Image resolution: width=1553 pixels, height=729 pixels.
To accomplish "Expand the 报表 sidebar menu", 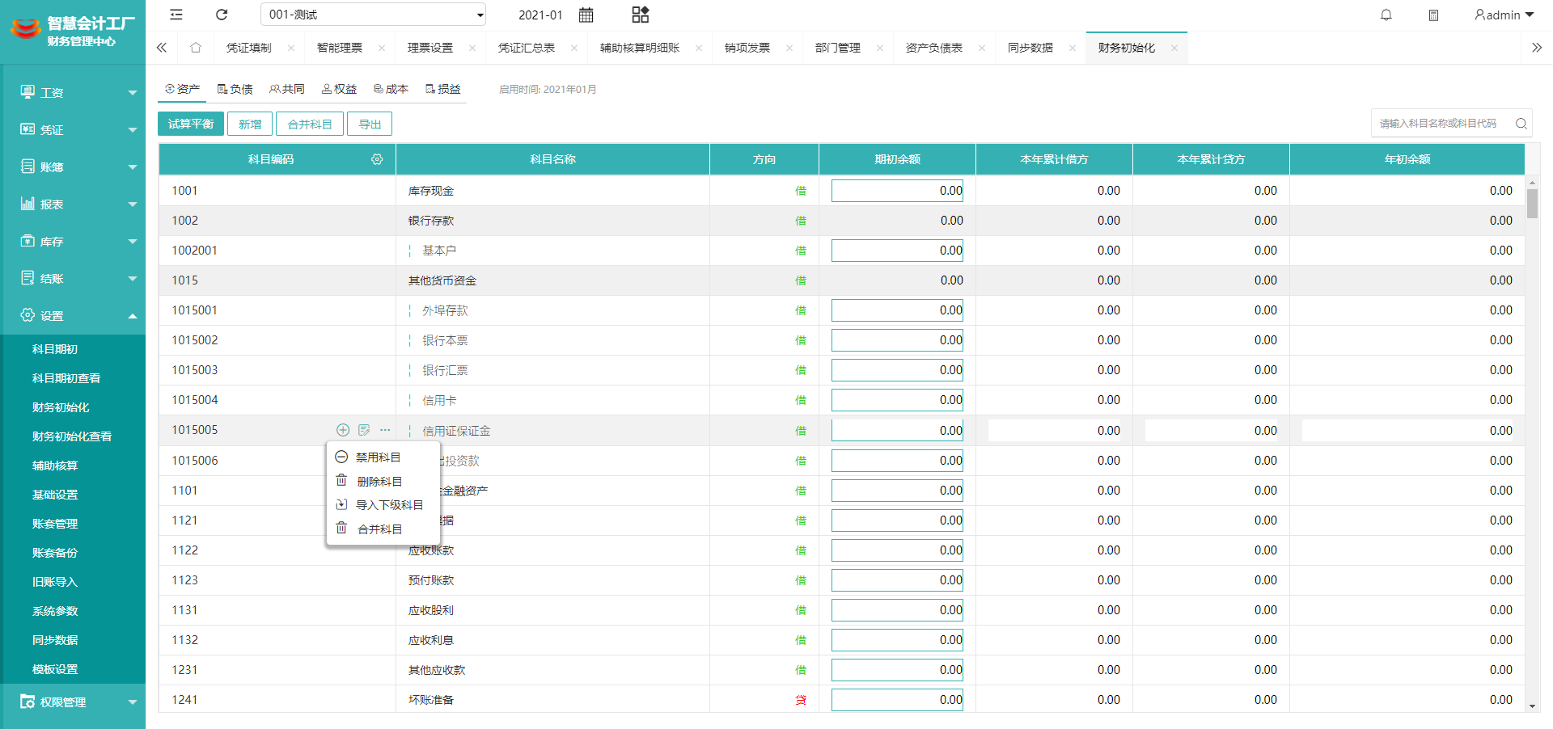I will pos(73,204).
